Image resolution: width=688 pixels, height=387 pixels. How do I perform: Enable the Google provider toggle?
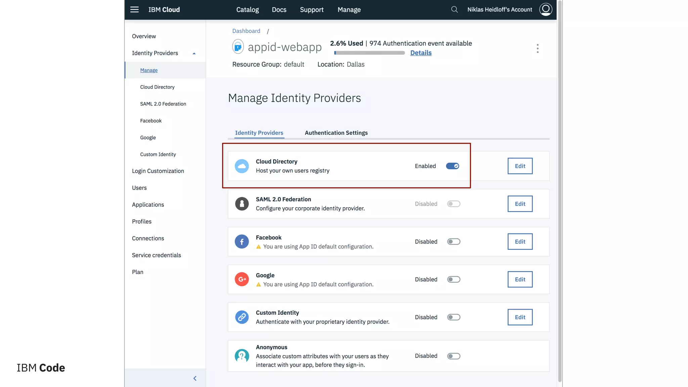click(x=454, y=279)
